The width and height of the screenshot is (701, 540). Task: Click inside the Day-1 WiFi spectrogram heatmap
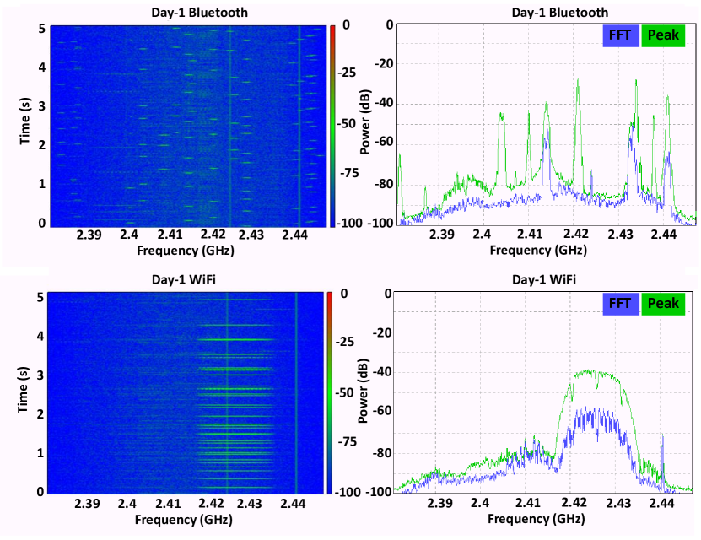[x=186, y=393]
